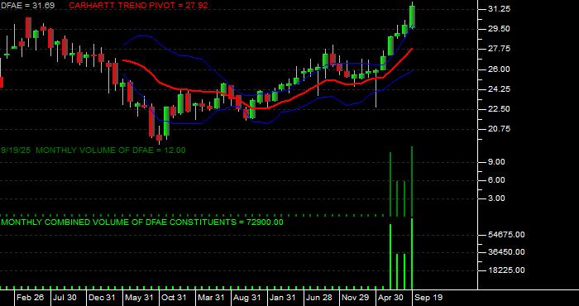Image resolution: width=579 pixels, height=306 pixels.
Task: Select the Mar 31 date label
Action: click(211, 298)
